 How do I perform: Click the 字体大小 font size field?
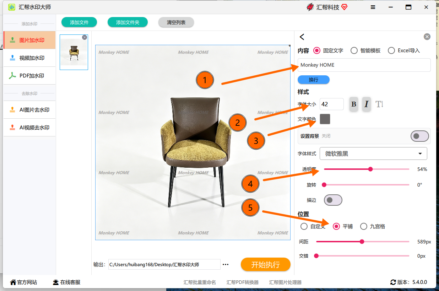click(x=332, y=104)
